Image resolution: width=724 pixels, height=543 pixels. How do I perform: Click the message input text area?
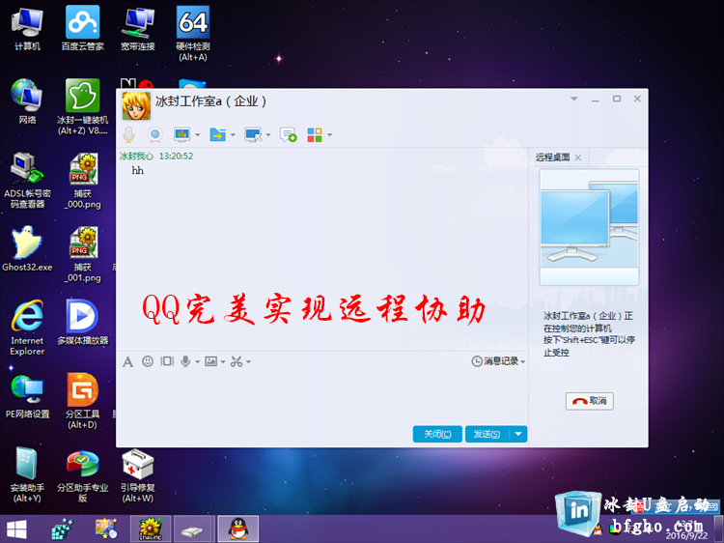322,396
